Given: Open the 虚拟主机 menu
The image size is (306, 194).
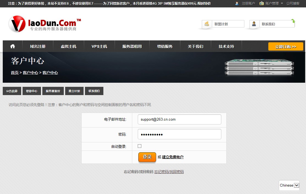Looking at the screenshot, I should (68, 46).
